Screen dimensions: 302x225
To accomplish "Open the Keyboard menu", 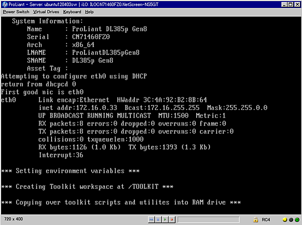I will point(72,12).
